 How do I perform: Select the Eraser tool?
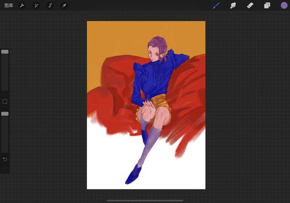pyautogui.click(x=250, y=5)
